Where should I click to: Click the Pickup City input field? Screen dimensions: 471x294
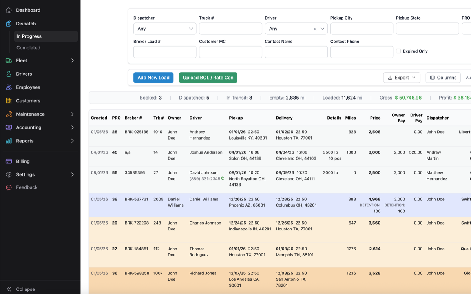click(362, 29)
